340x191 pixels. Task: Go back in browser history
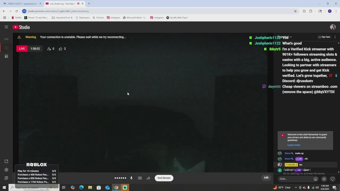pyautogui.click(x=4, y=11)
